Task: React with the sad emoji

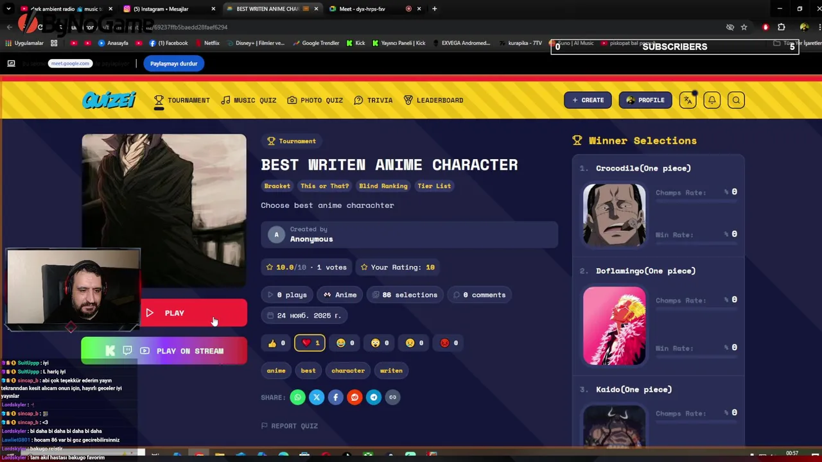Action: coord(414,343)
